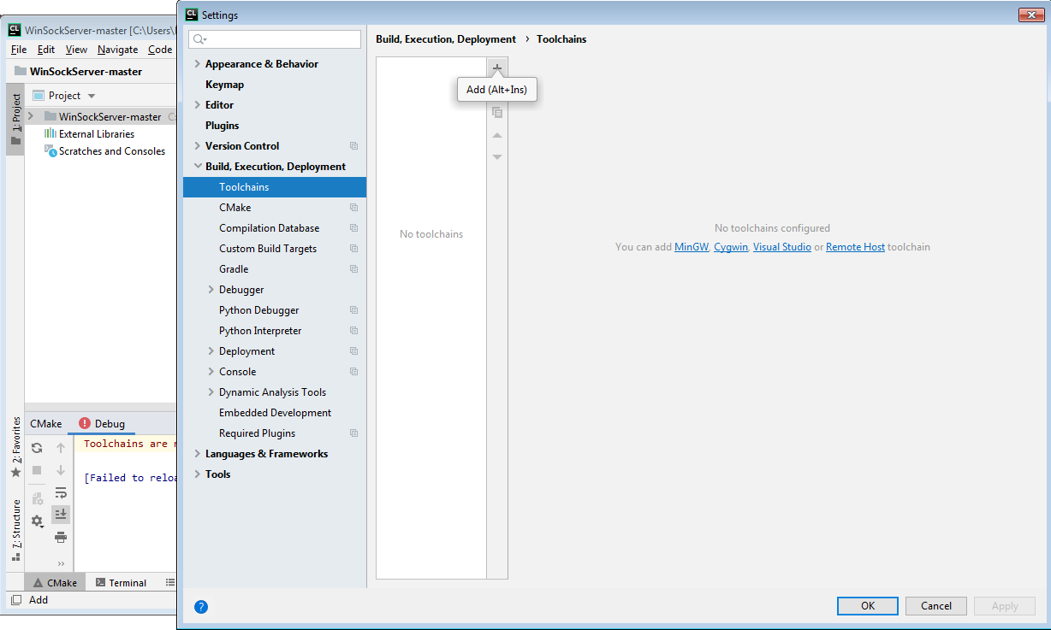Select Embedded Development settings page
Viewport: 1051px width, 630px height.
[275, 413]
